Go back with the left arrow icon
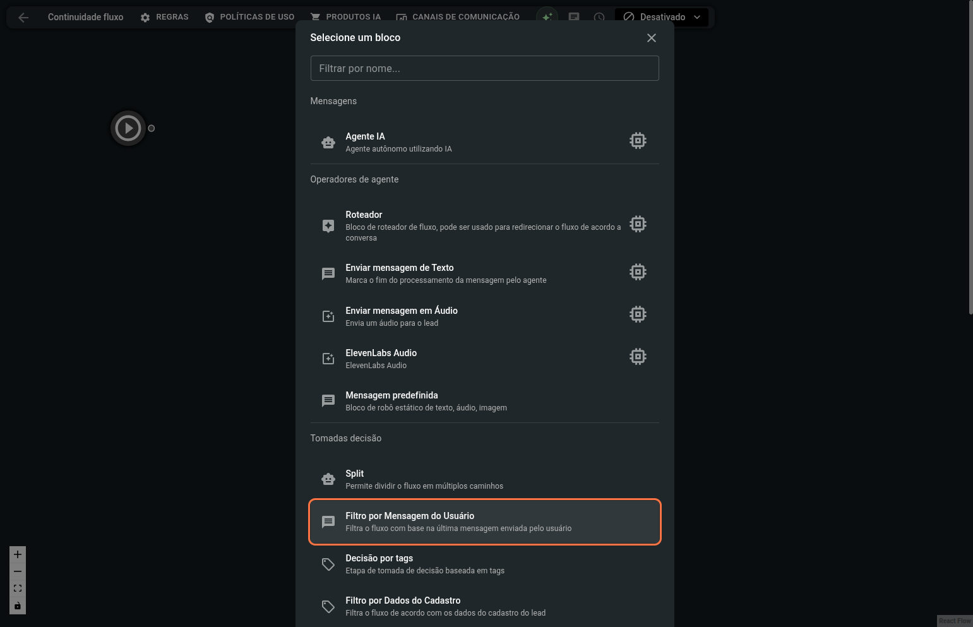This screenshot has height=627, width=973. tap(23, 18)
